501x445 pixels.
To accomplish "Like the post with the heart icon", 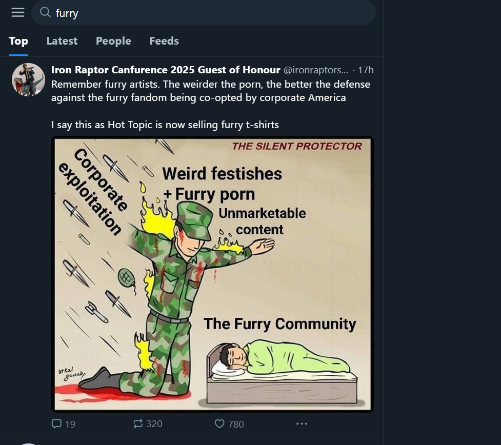I will point(219,423).
